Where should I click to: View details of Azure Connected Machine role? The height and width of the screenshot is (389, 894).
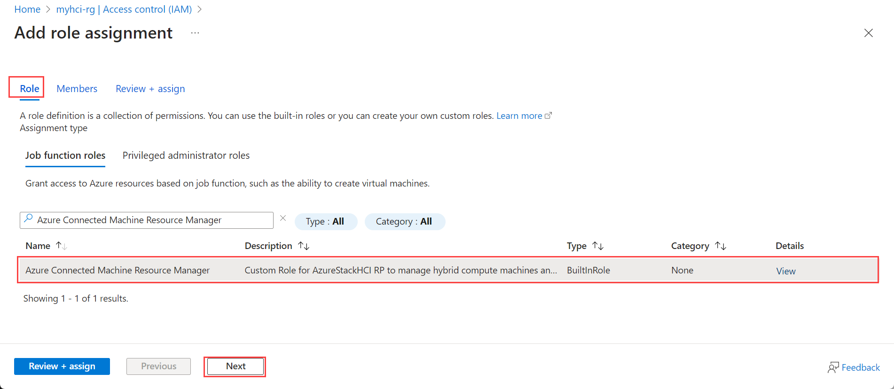coord(786,271)
